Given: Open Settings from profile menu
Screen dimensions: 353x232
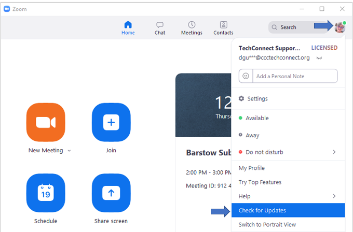Looking at the screenshot, I should click(288, 98).
